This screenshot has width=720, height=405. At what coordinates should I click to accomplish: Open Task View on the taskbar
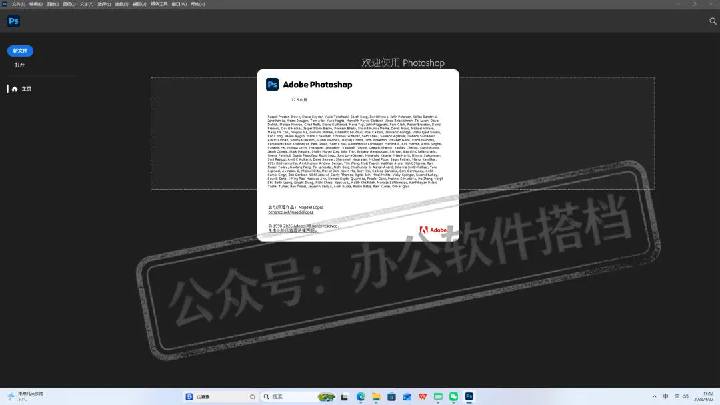345,397
